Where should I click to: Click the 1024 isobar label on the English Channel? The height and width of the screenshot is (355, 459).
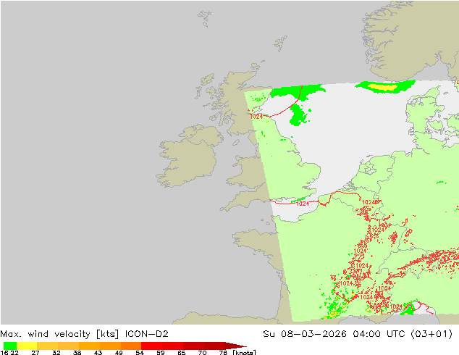303,204
